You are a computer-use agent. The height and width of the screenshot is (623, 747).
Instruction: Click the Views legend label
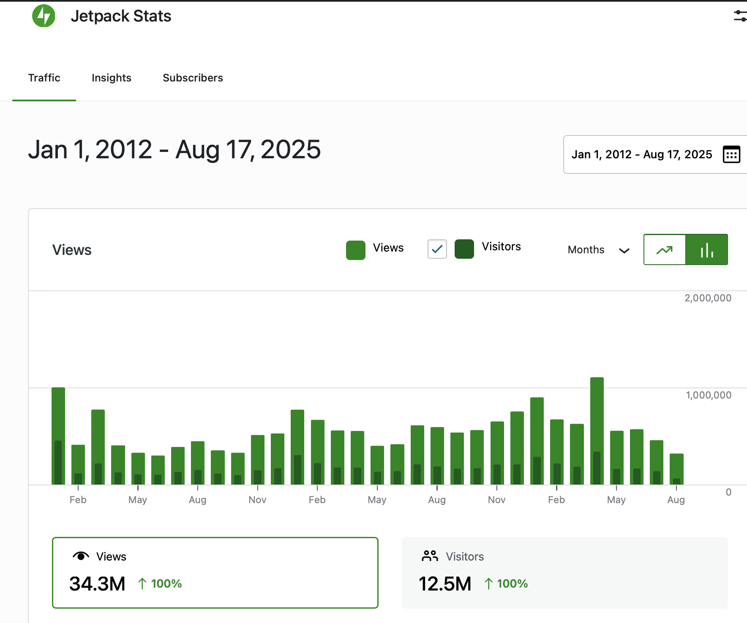click(388, 248)
